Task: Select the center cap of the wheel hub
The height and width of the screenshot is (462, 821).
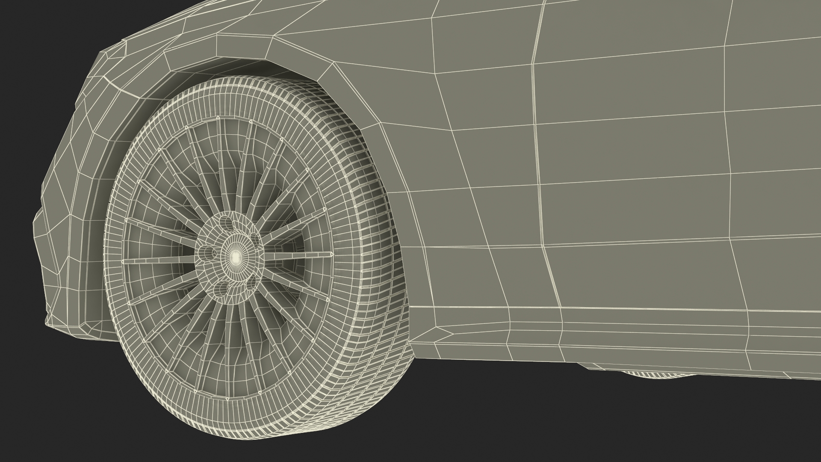Action: tap(236, 257)
